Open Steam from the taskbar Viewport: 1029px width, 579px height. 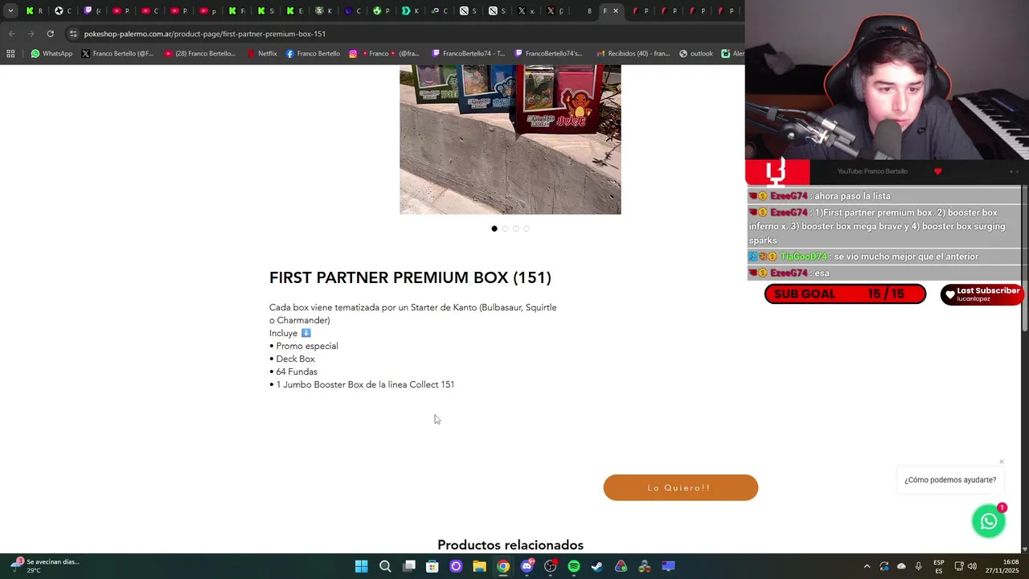coord(597,566)
